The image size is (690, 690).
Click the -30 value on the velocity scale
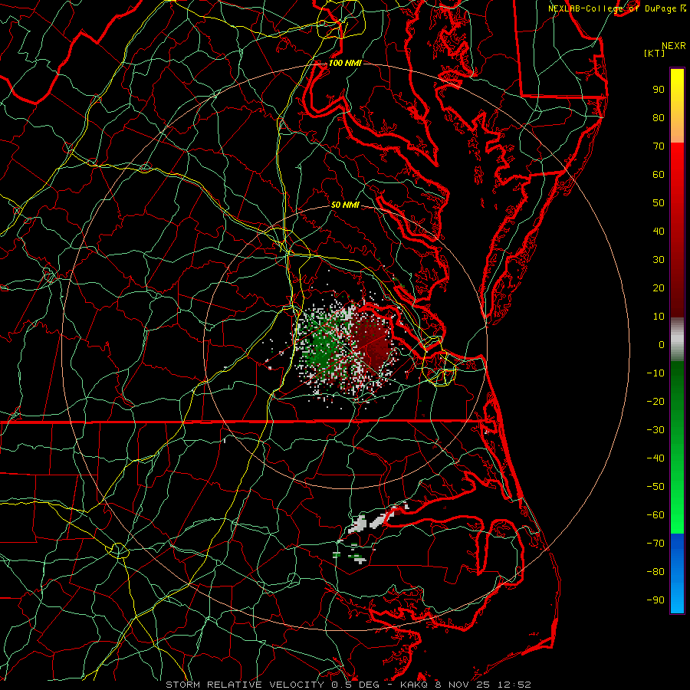[655, 430]
